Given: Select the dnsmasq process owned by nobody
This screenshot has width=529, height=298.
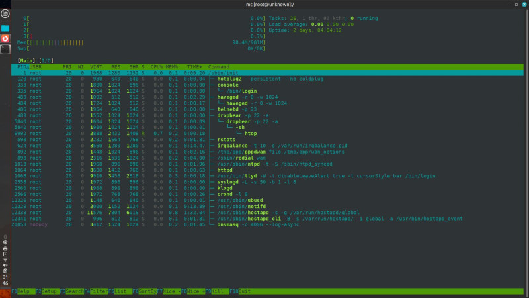Looking at the screenshot, I should [267, 224].
